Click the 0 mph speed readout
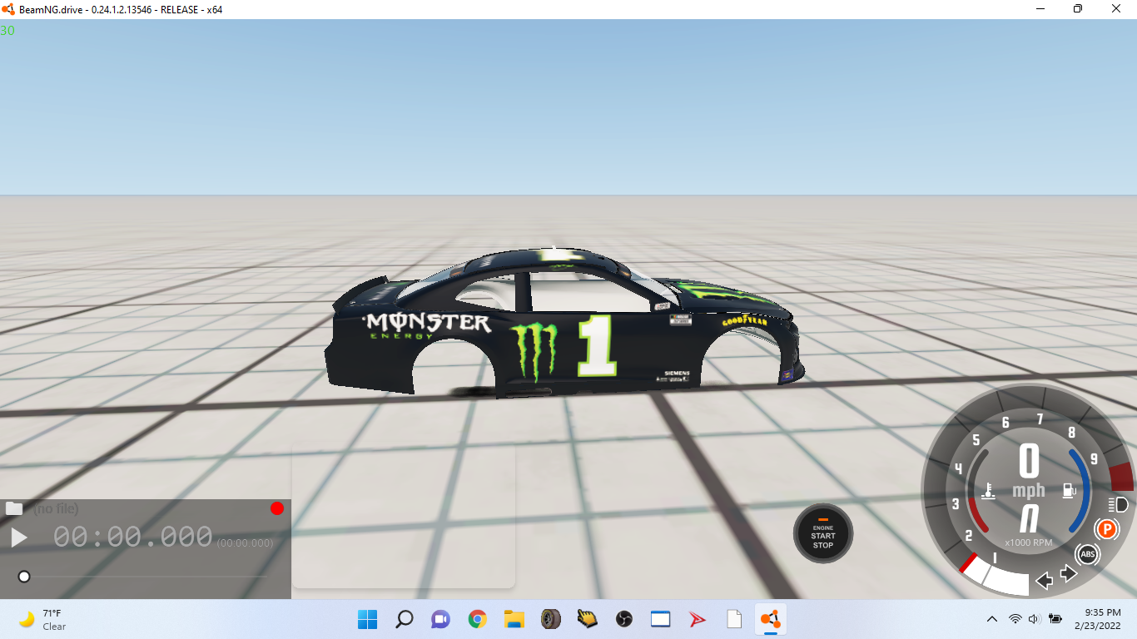Viewport: 1137px width, 639px height. (1030, 460)
